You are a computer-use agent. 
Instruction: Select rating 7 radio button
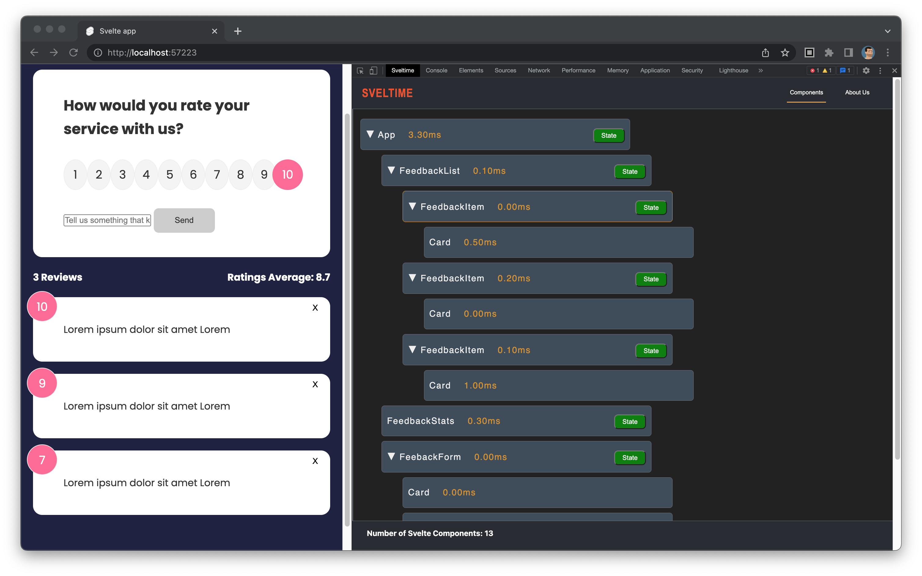coord(217,174)
